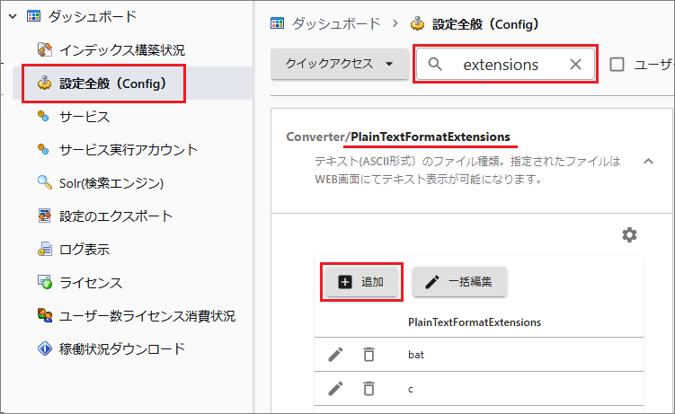
Task: Toggle the ユーザー checkbox beside search
Action: click(617, 65)
